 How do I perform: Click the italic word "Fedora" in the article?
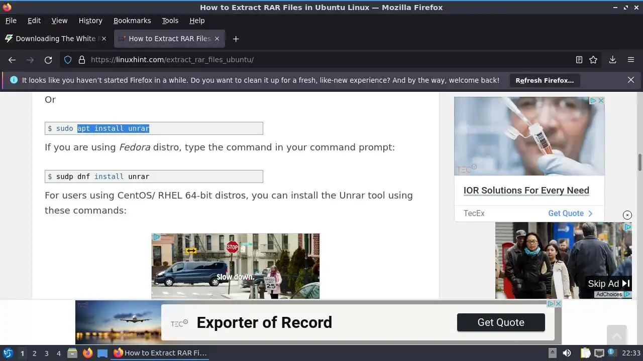(x=135, y=147)
